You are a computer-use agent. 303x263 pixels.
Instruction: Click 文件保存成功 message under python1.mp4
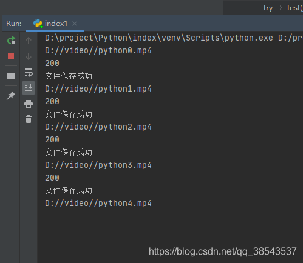click(x=69, y=115)
